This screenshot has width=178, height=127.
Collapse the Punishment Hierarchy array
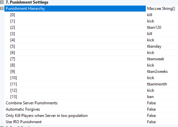pyautogui.click(x=2, y=8)
